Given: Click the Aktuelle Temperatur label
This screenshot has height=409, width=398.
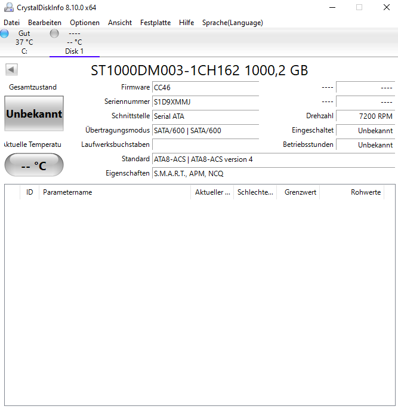Looking at the screenshot, I should click(x=33, y=144).
